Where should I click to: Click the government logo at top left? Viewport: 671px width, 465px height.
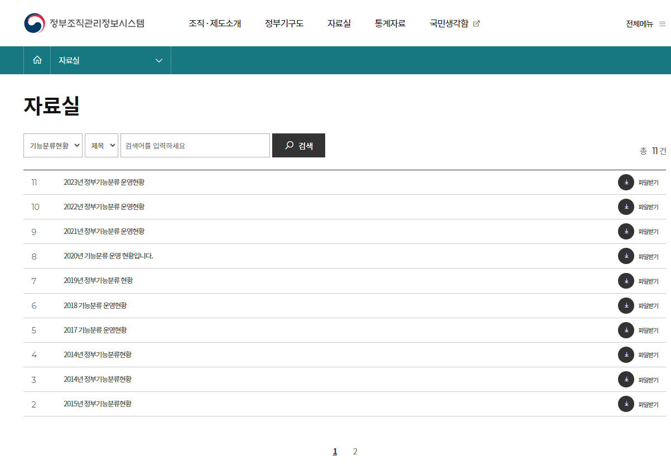click(35, 23)
